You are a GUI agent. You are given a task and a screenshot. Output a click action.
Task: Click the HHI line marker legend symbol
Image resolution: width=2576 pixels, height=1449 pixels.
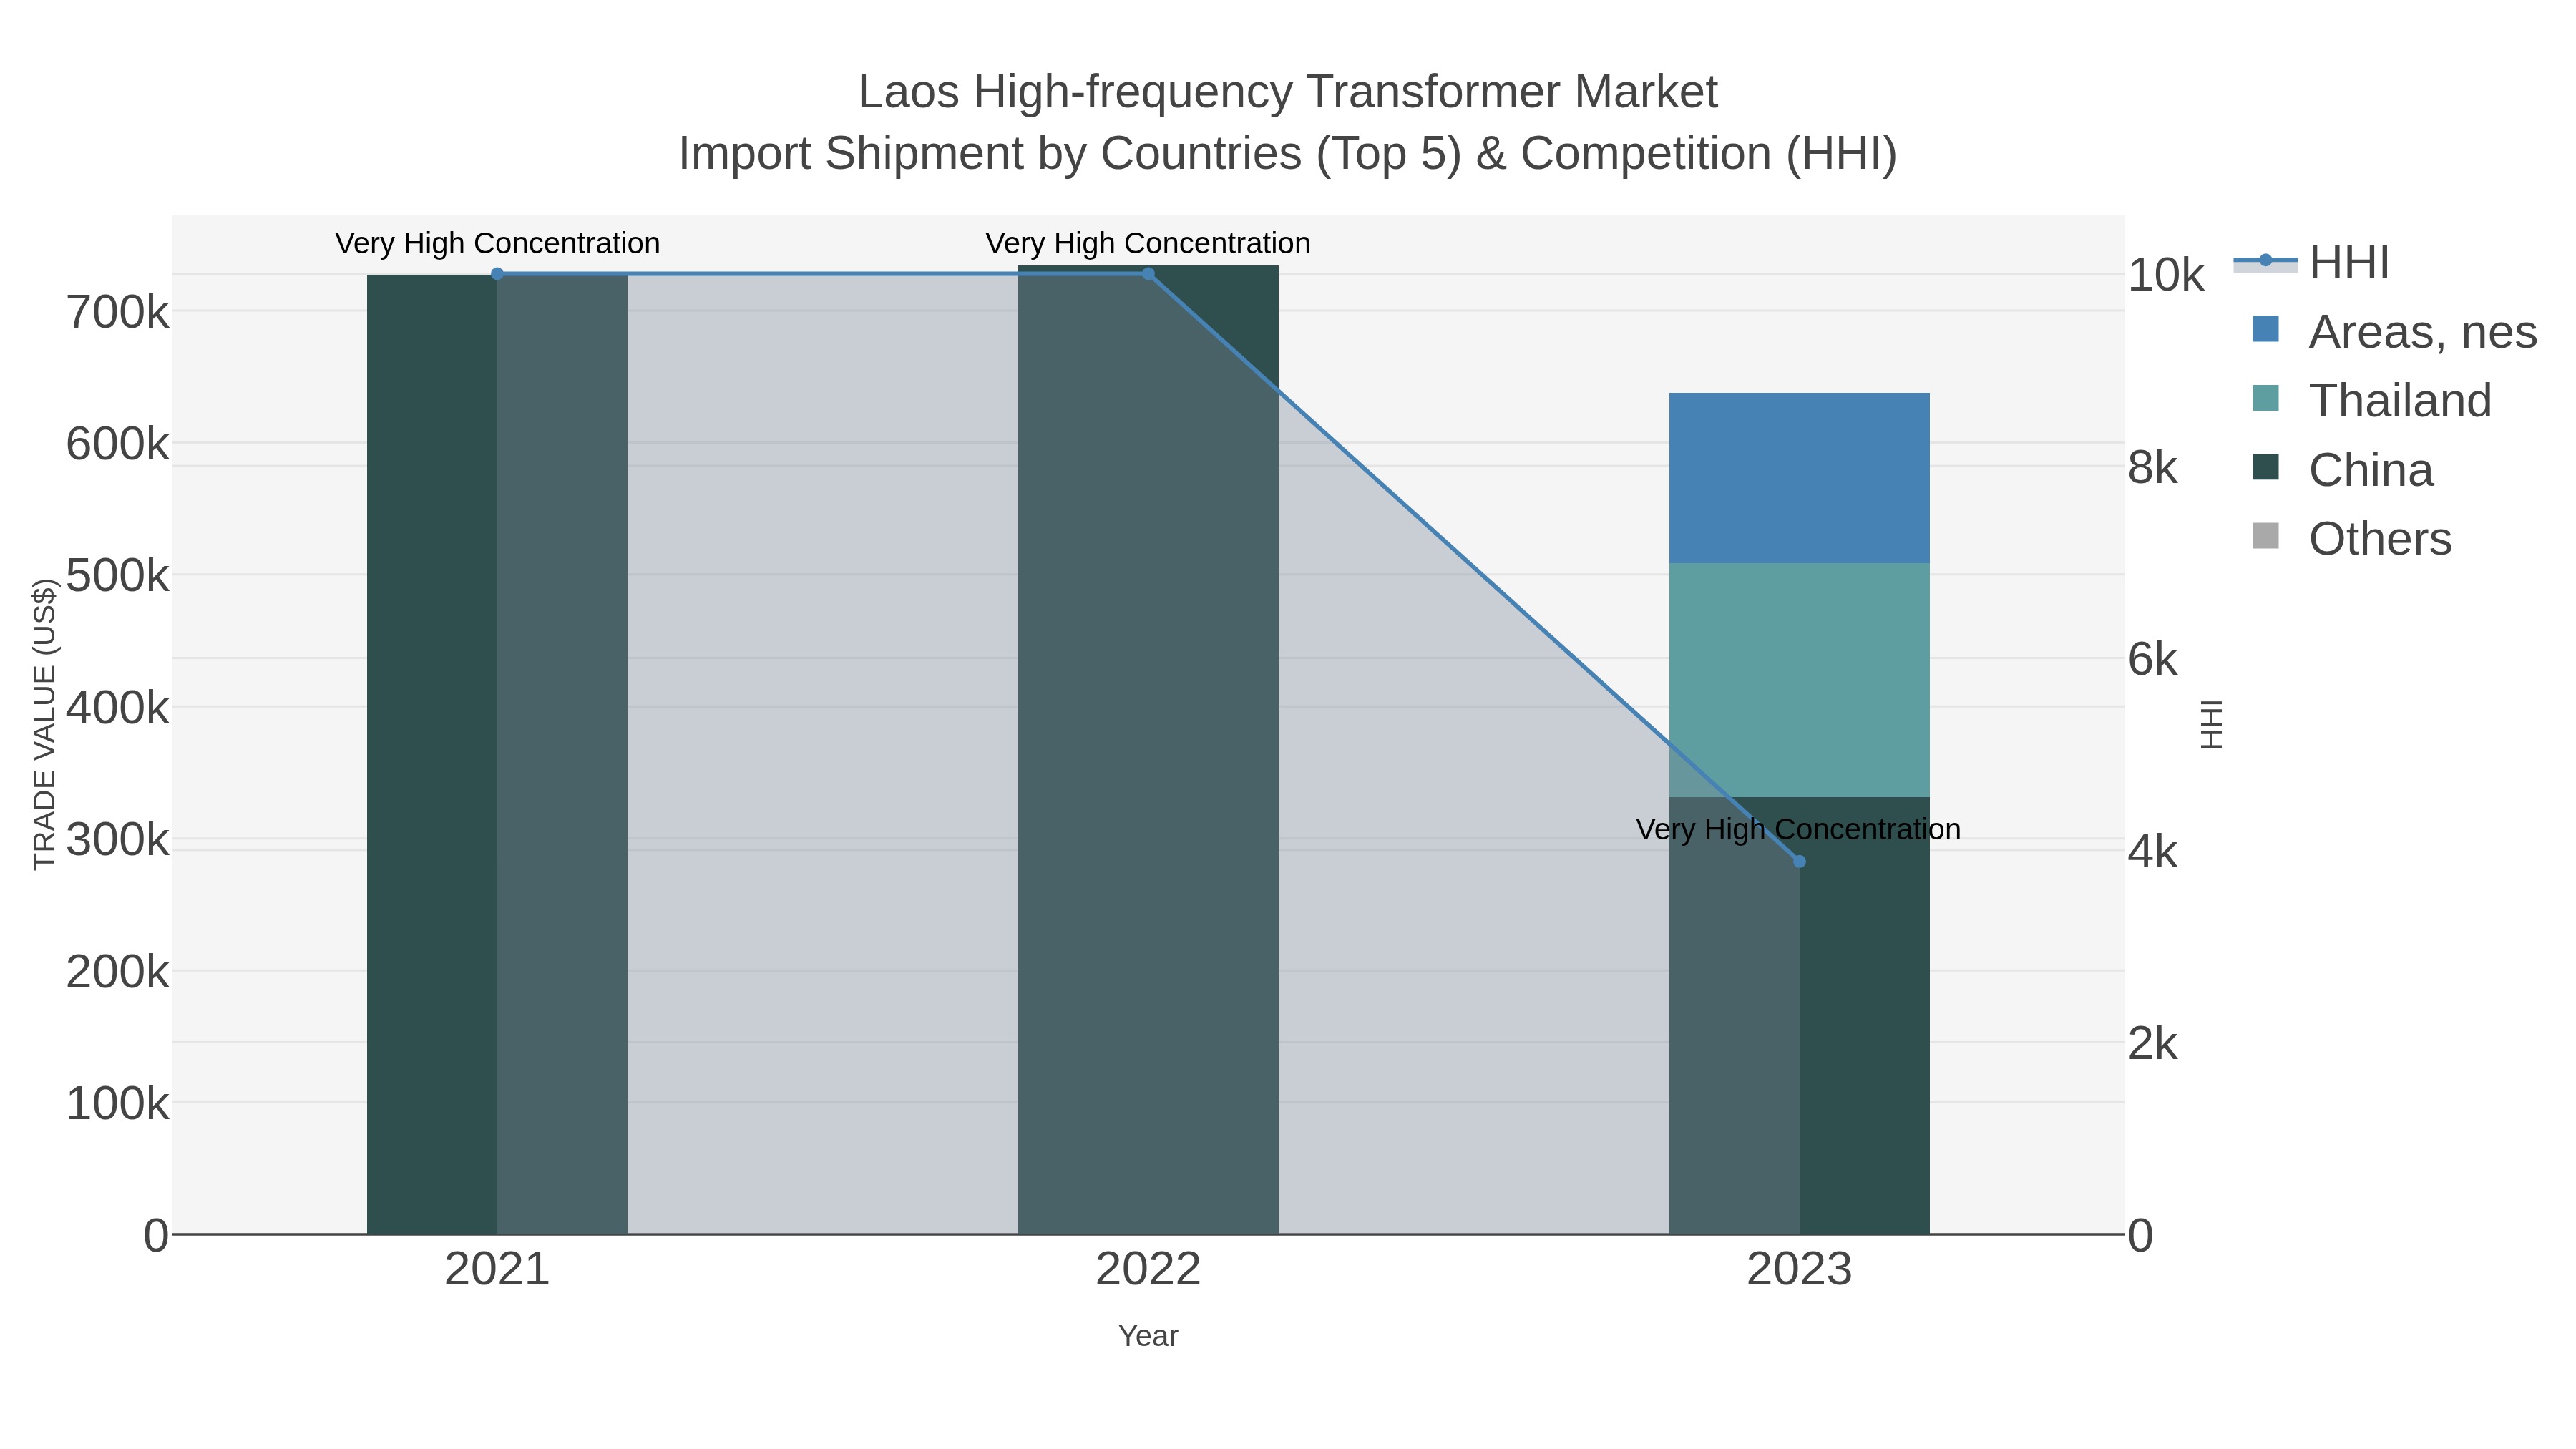[2265, 261]
